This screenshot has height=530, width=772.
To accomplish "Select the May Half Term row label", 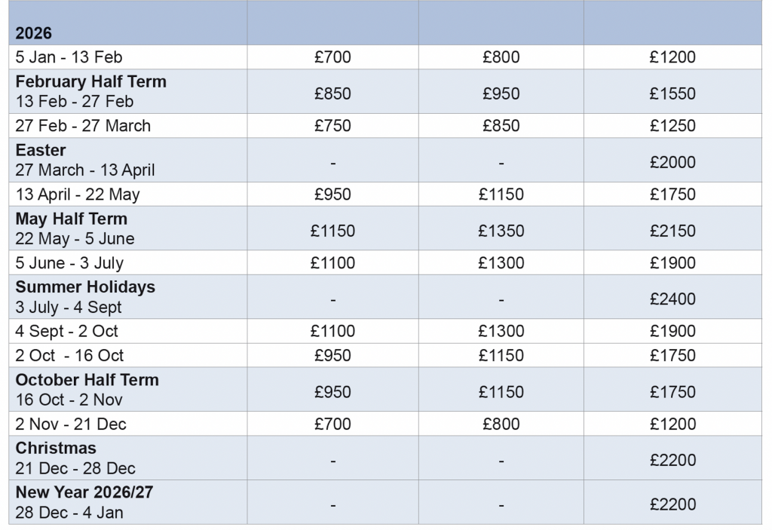I will (72, 219).
